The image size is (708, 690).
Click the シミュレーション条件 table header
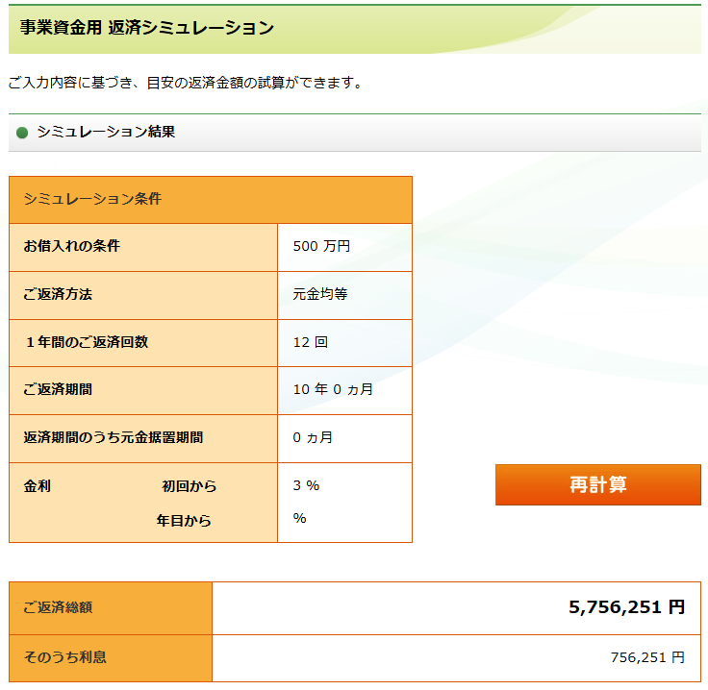click(92, 200)
